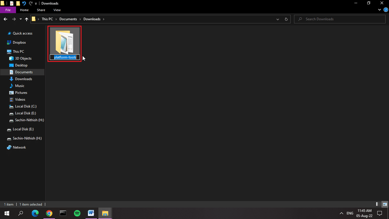
Task: Launch Google Chrome from taskbar
Action: (x=49, y=213)
